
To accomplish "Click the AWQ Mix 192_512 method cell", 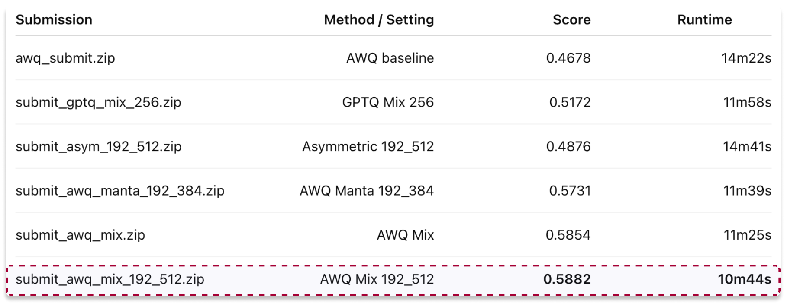I will point(377,279).
